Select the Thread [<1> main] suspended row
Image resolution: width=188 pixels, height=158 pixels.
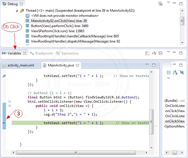80,11
